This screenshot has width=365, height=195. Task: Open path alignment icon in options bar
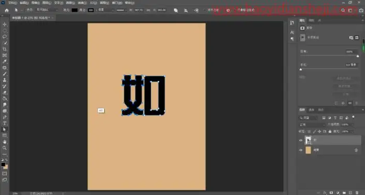pyautogui.click(x=186, y=10)
